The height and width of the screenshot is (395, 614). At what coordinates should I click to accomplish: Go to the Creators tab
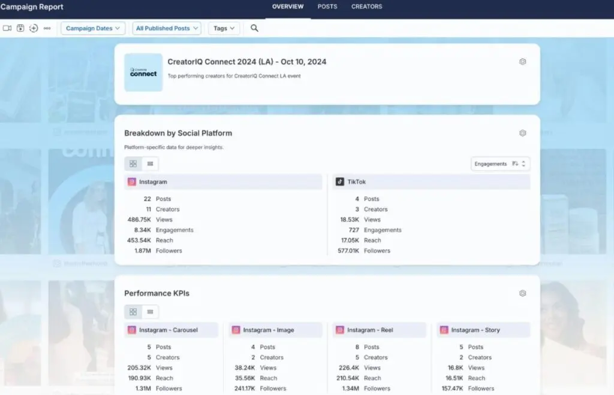click(366, 7)
